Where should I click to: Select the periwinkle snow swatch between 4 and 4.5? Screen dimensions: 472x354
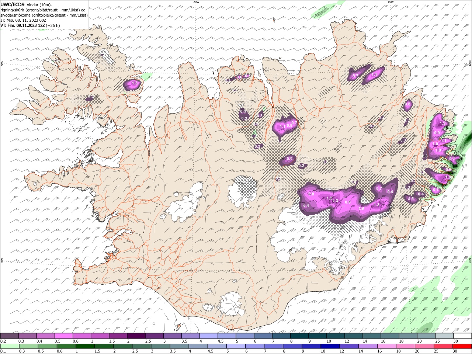(208, 336)
